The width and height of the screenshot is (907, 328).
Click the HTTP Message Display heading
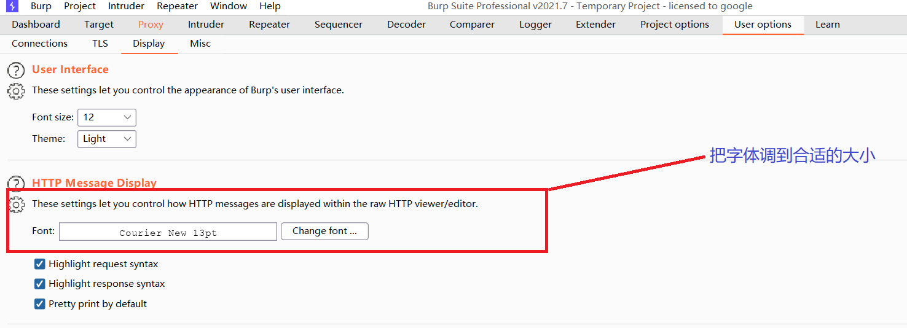pos(94,182)
